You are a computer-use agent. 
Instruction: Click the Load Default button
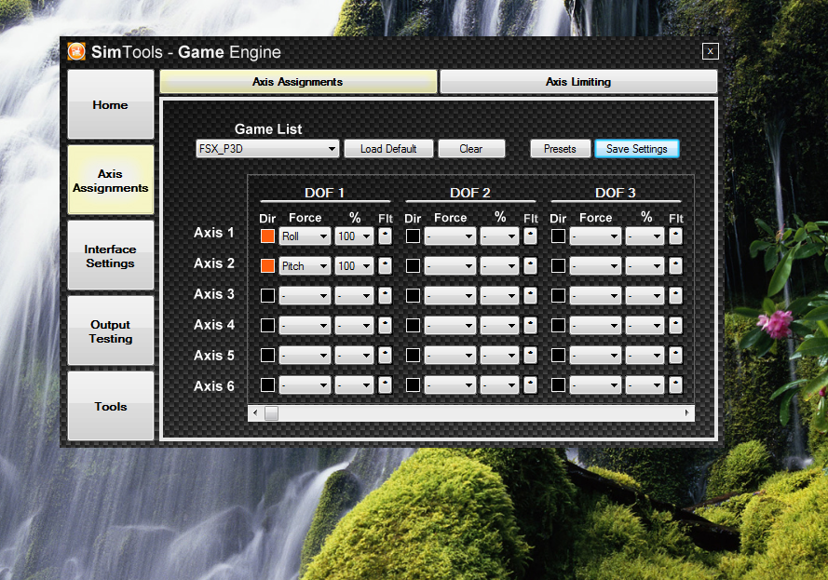pos(388,149)
